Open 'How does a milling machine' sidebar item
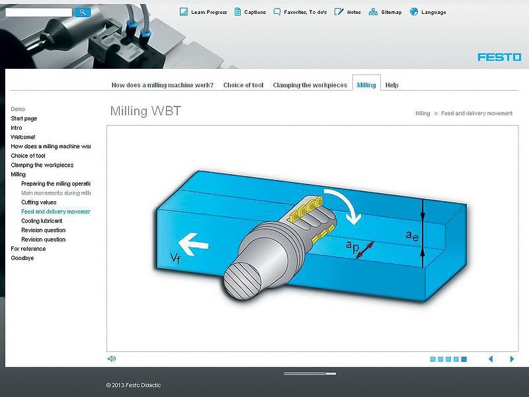The width and height of the screenshot is (529, 397). point(51,146)
